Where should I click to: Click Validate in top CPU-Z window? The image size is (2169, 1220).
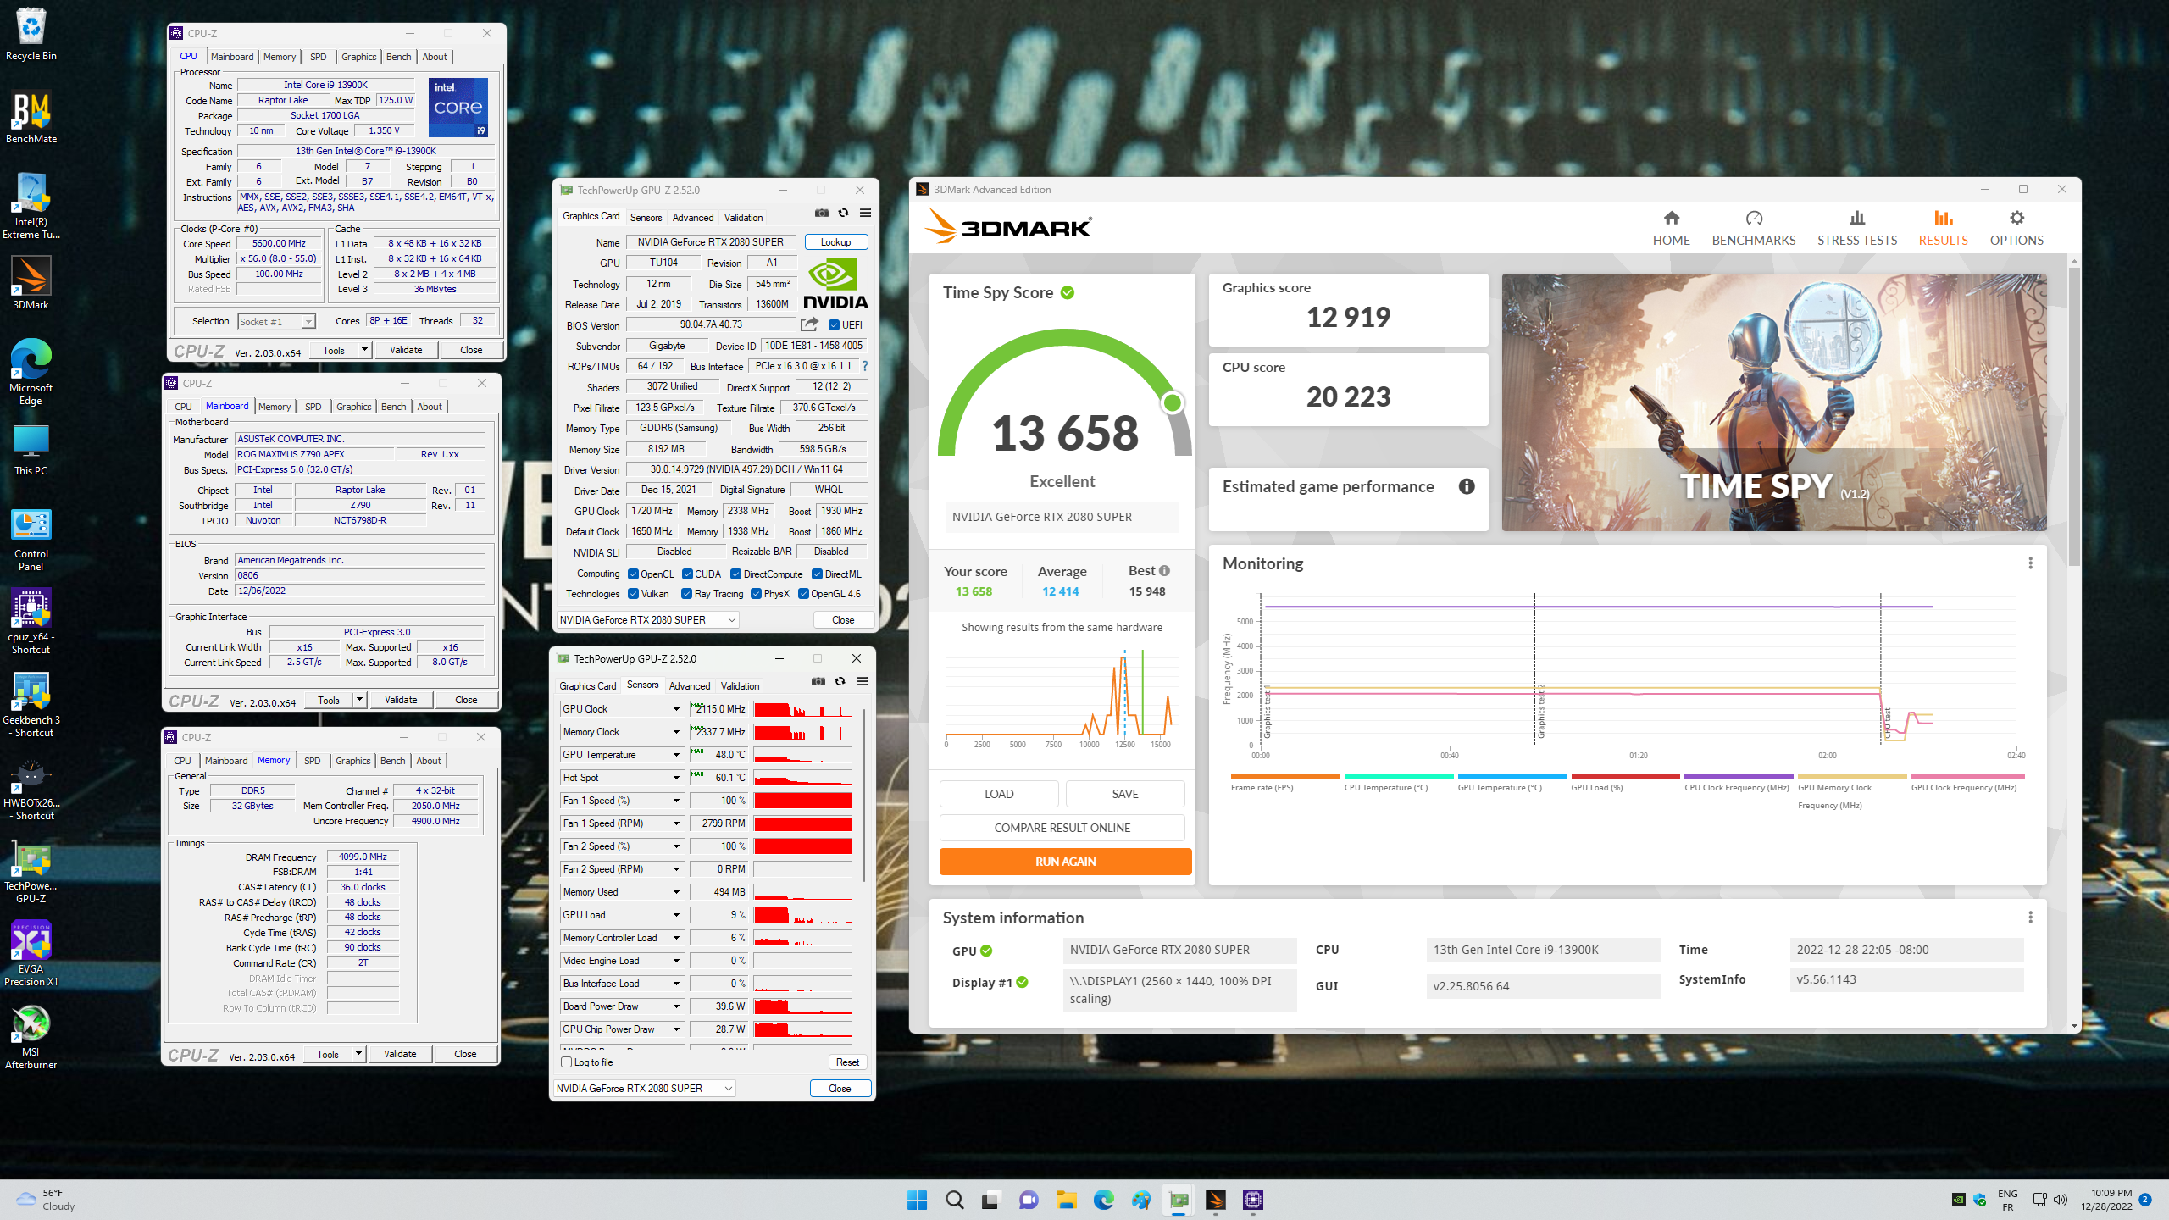pyautogui.click(x=406, y=350)
